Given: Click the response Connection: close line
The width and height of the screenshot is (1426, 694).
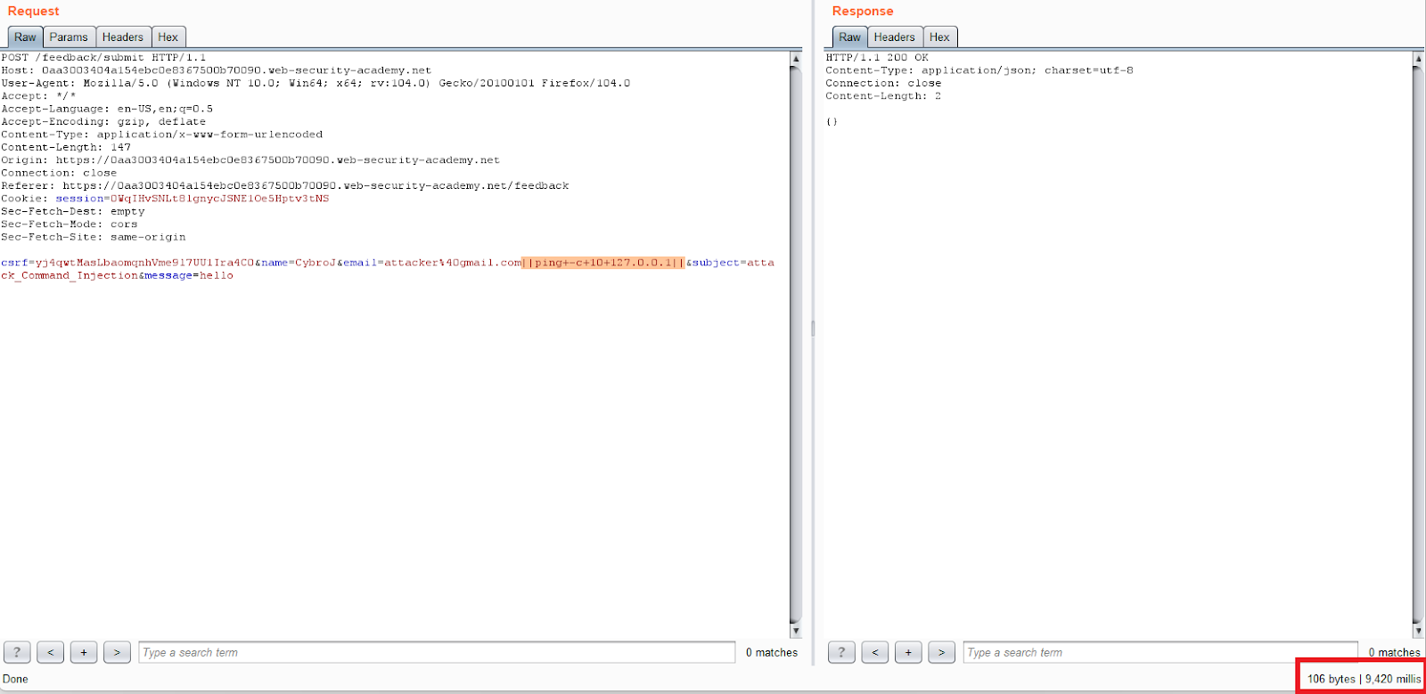Looking at the screenshot, I should [x=883, y=84].
